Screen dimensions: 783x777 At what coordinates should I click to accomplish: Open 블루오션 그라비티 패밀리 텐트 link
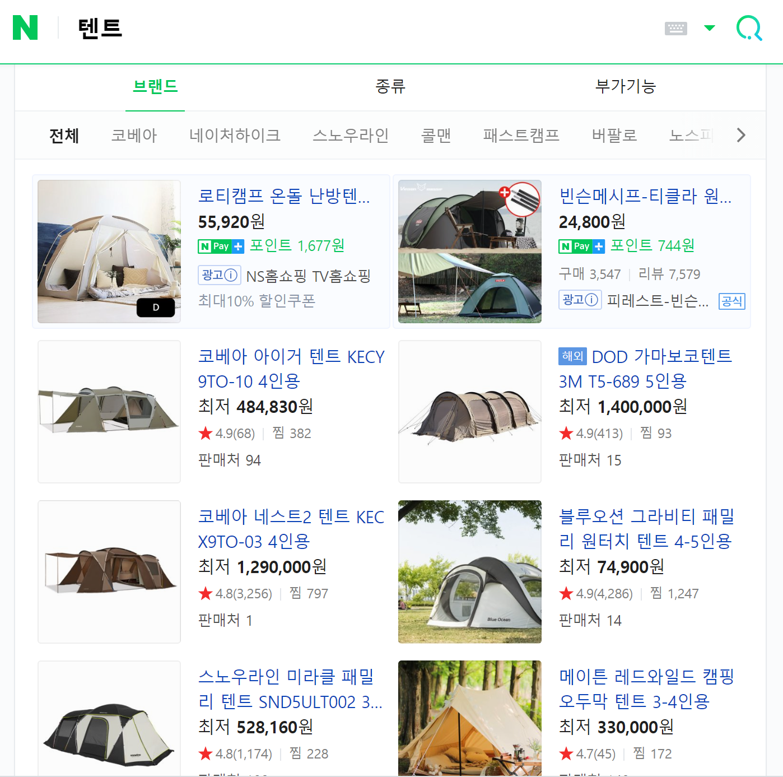646,529
